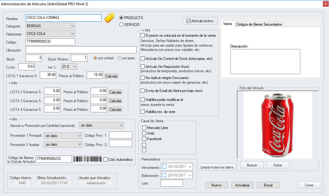Click the LISTA 3 Precio al Público field
This screenshot has height=196, width=329.
pyautogui.click(x=99, y=100)
